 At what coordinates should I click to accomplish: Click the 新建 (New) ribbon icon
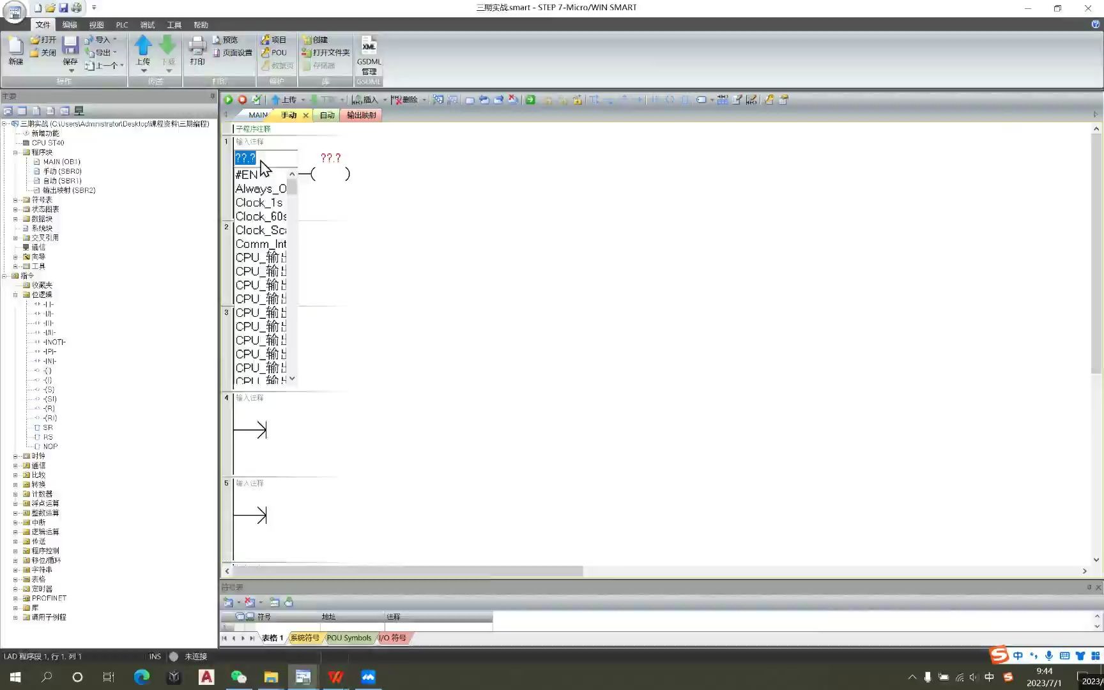click(15, 50)
